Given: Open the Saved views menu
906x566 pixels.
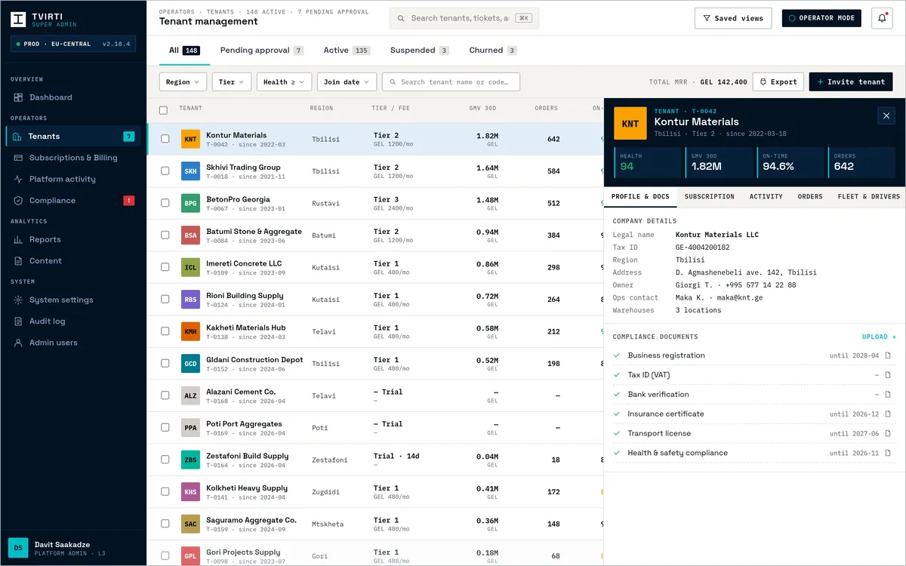Looking at the screenshot, I should [733, 18].
